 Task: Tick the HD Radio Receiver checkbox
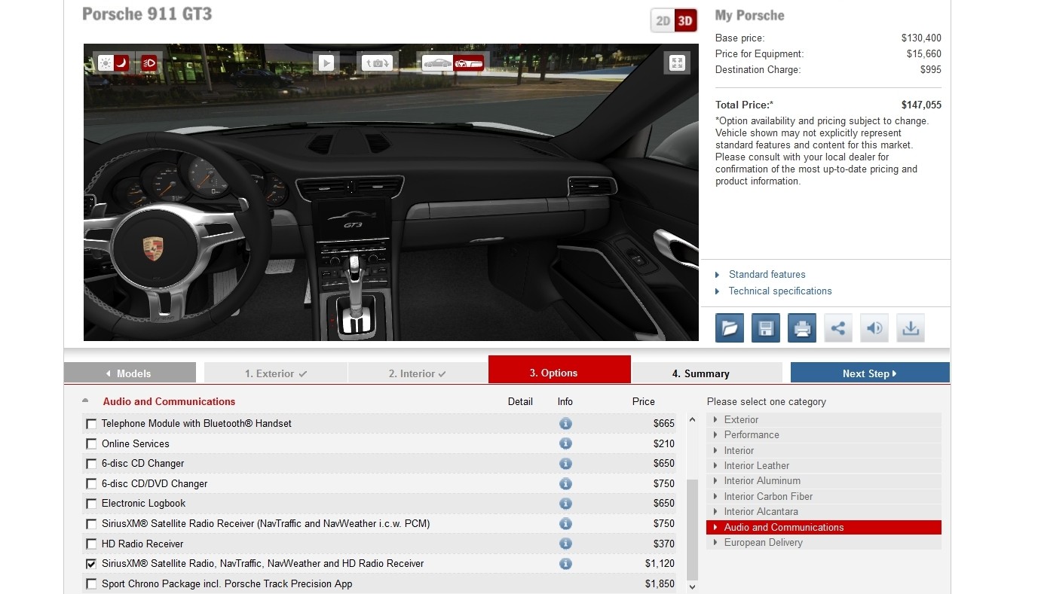pyautogui.click(x=91, y=544)
